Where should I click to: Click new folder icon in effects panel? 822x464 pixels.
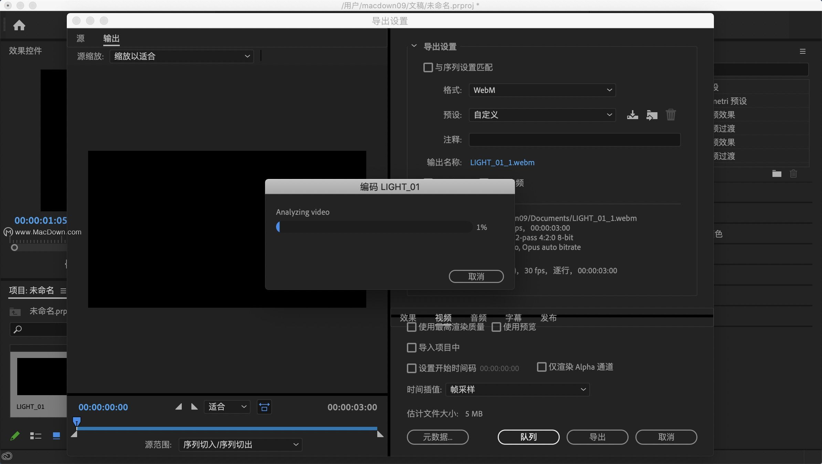777,173
